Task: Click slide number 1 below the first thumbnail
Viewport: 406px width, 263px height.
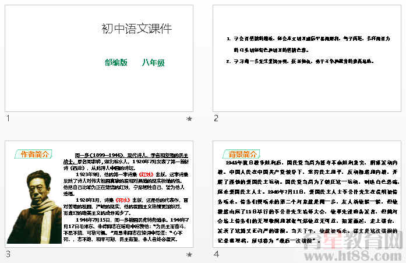Action: click(x=8, y=118)
